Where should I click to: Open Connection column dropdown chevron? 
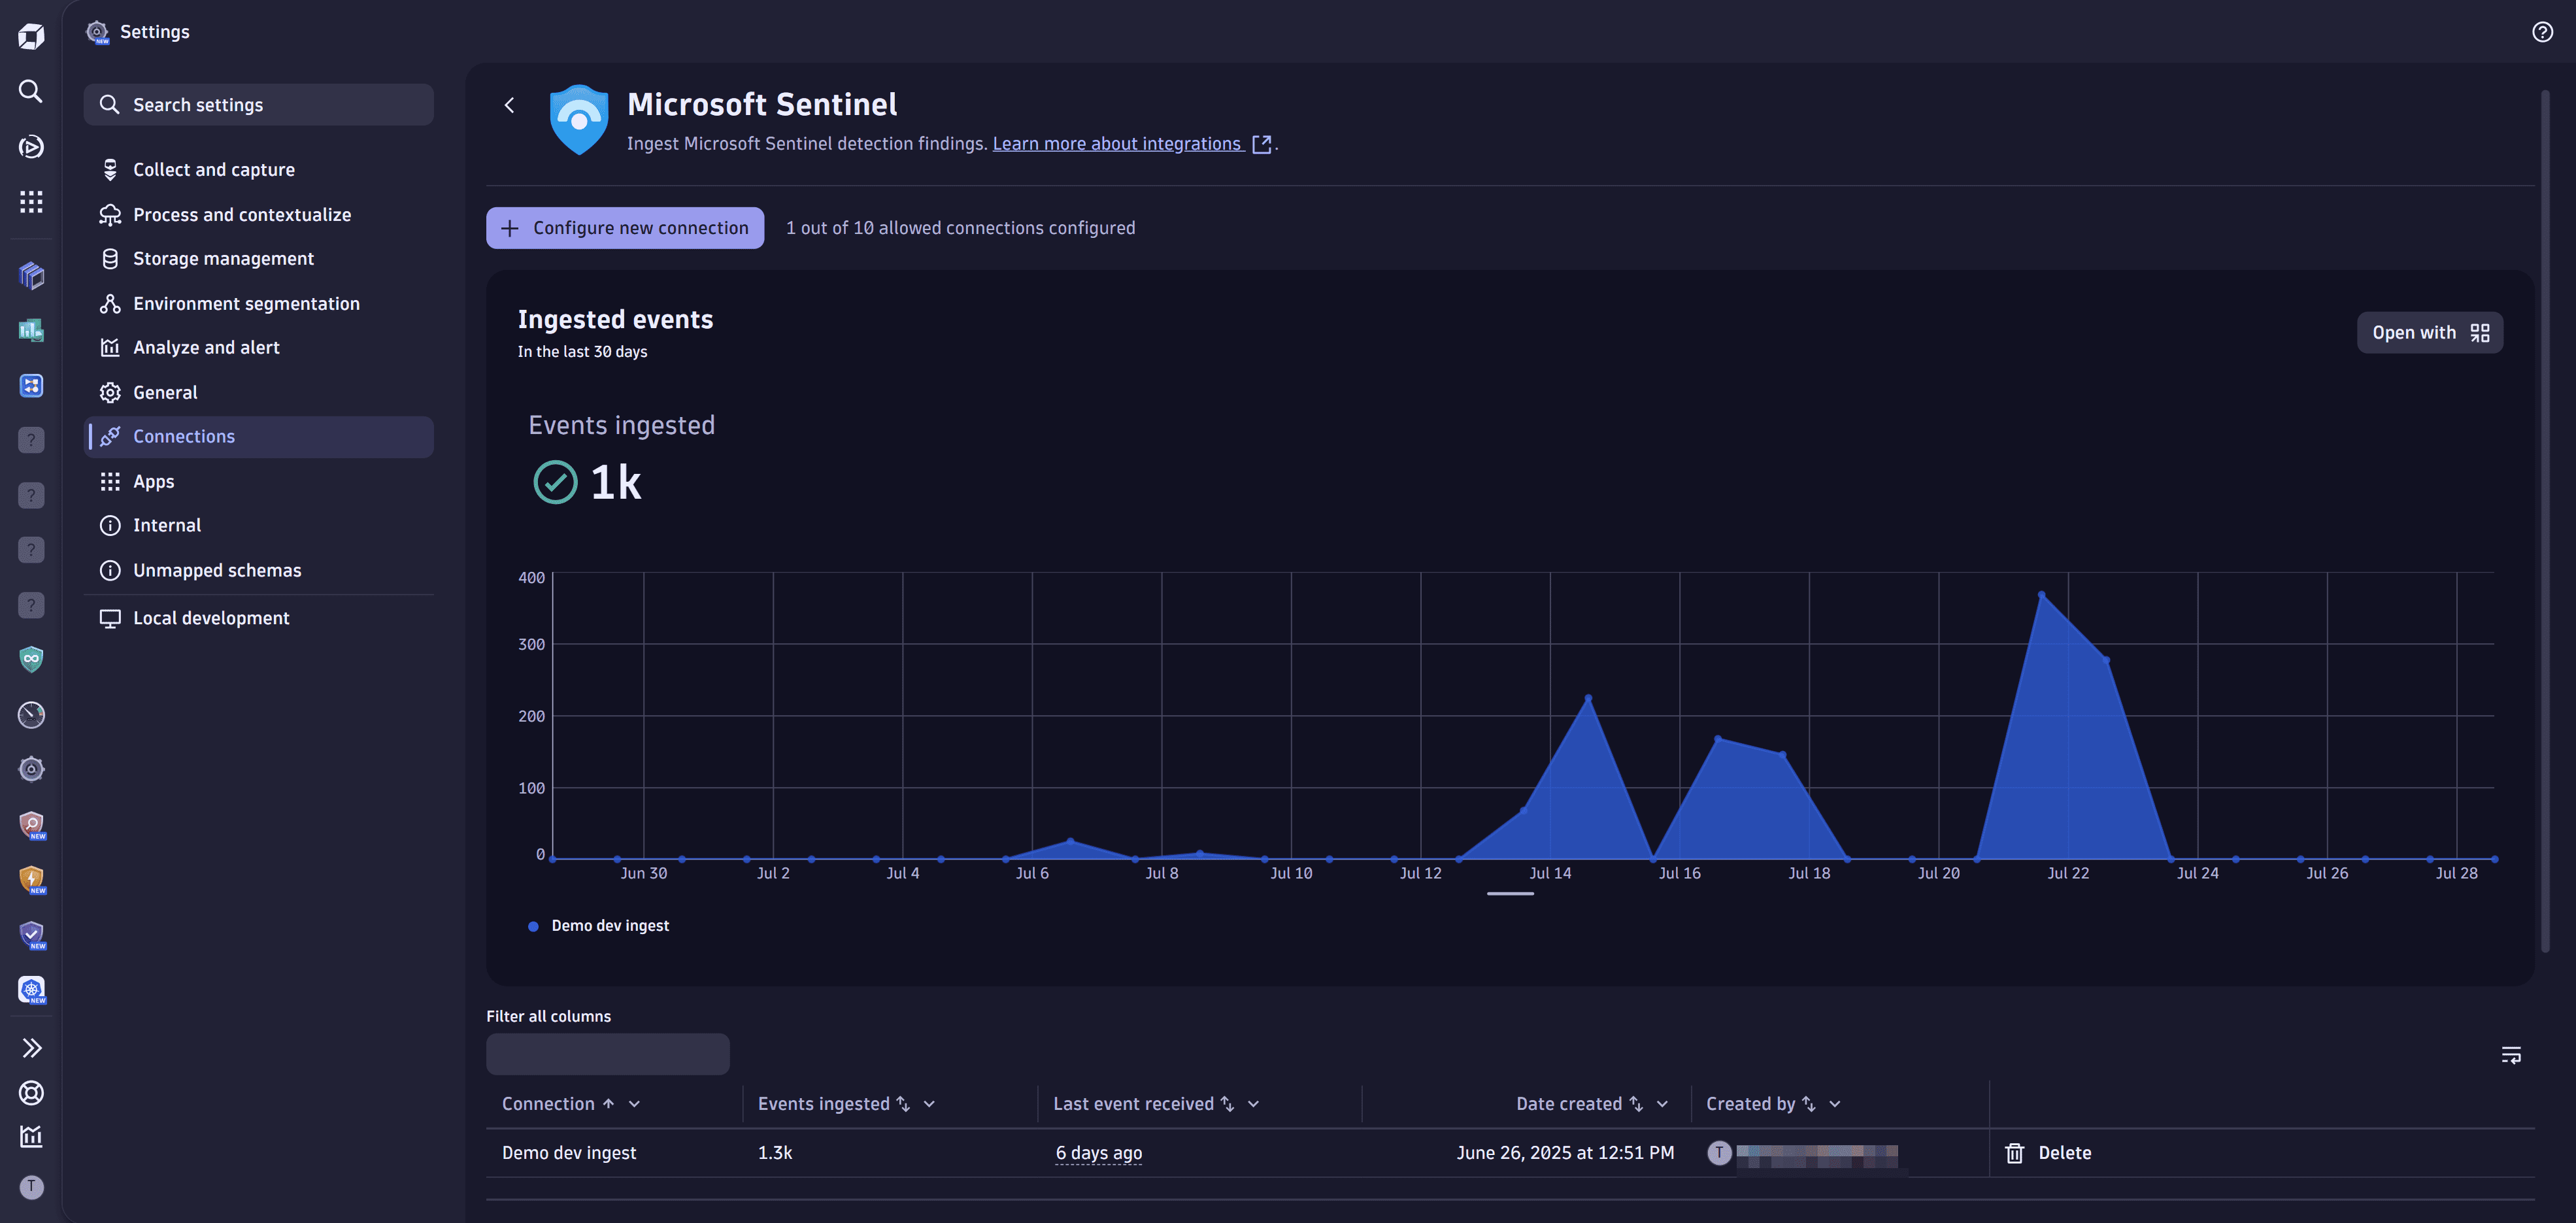634,1103
